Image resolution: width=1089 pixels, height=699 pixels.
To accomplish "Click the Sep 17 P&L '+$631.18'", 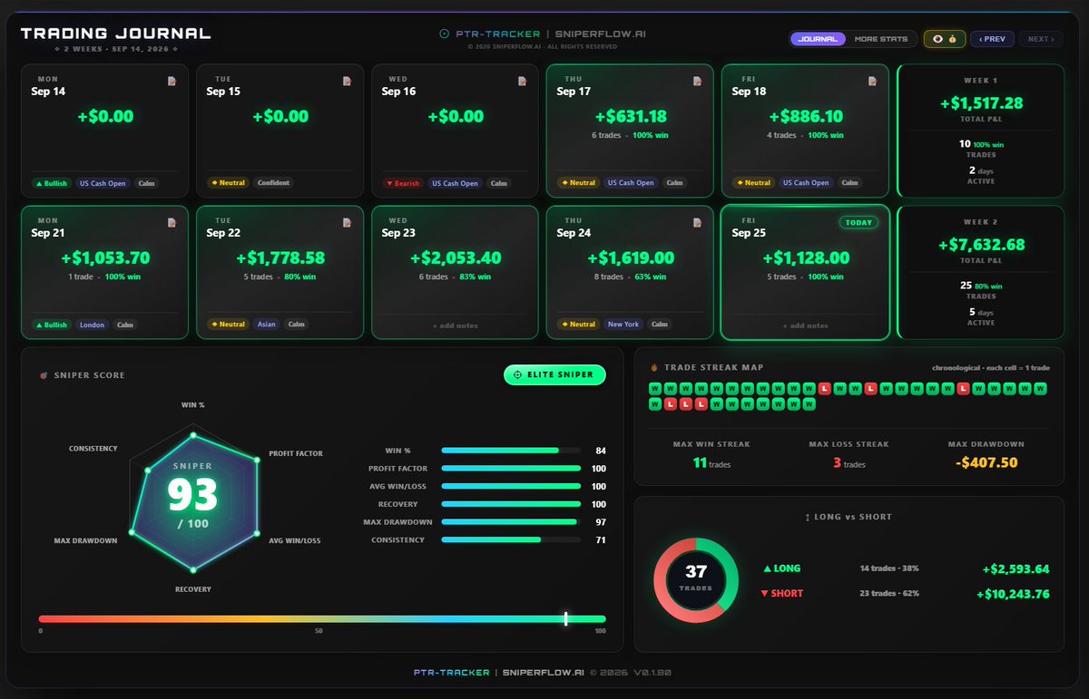I will coord(630,117).
